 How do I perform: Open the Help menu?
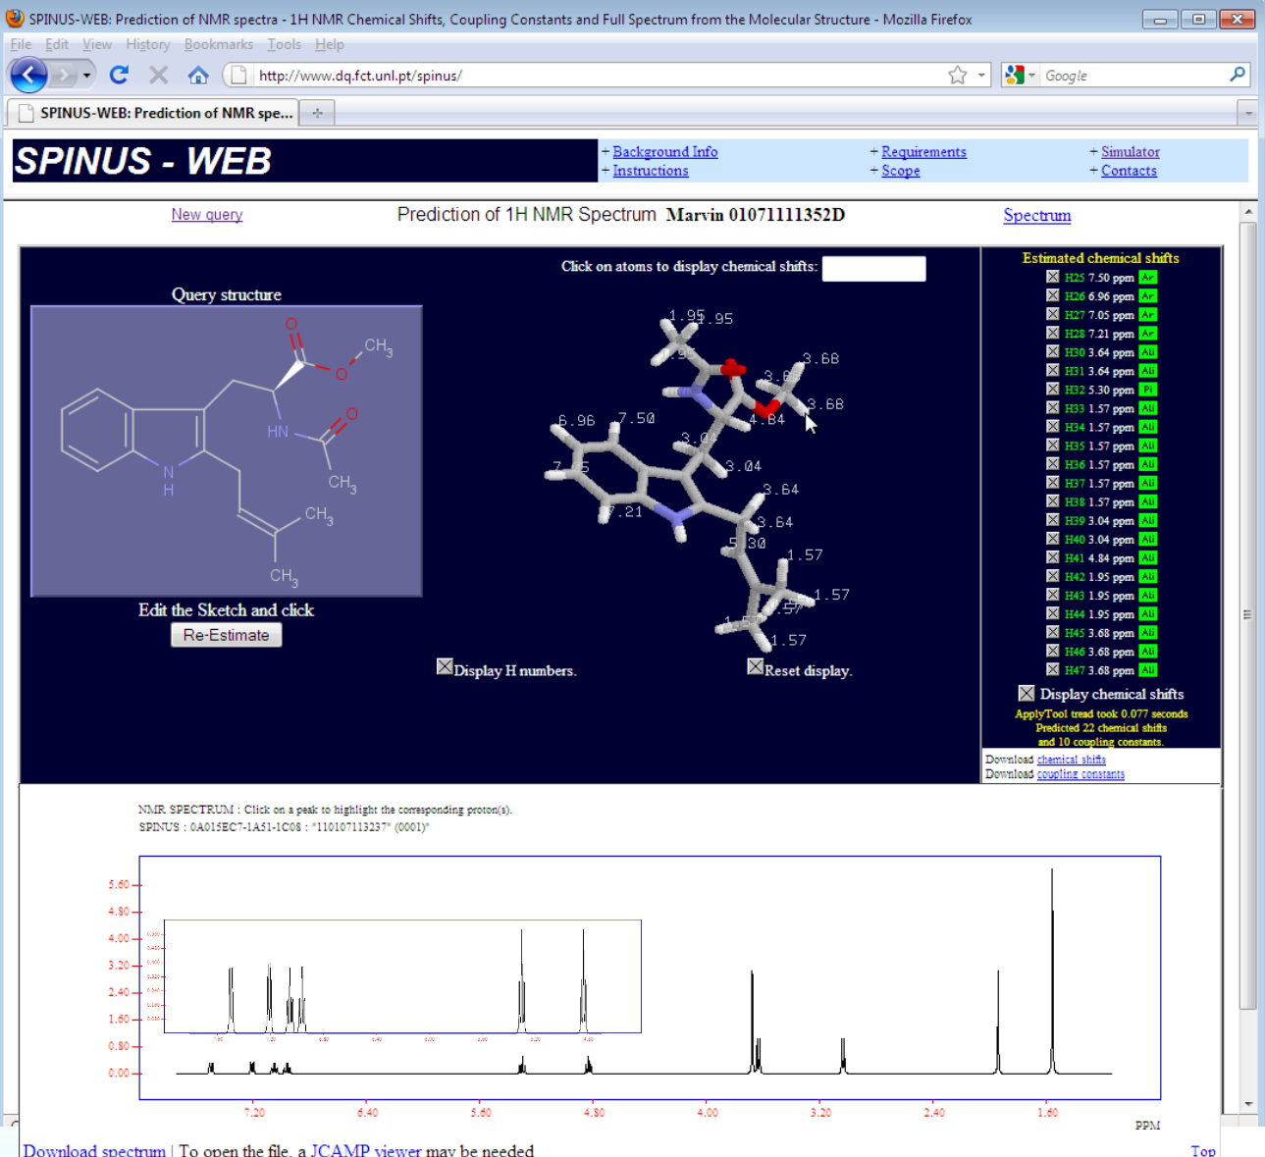(x=330, y=44)
